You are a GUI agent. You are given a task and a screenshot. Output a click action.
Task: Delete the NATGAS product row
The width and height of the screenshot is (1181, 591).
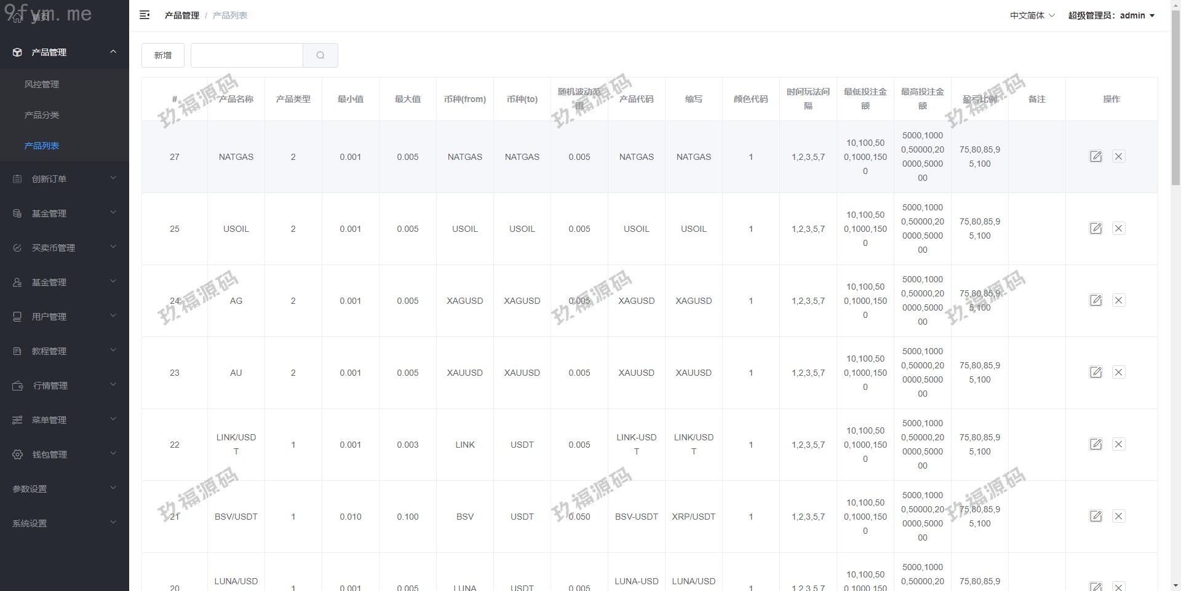(1118, 157)
